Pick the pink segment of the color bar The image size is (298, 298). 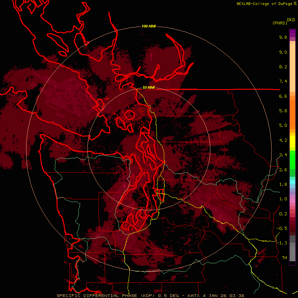(292, 201)
